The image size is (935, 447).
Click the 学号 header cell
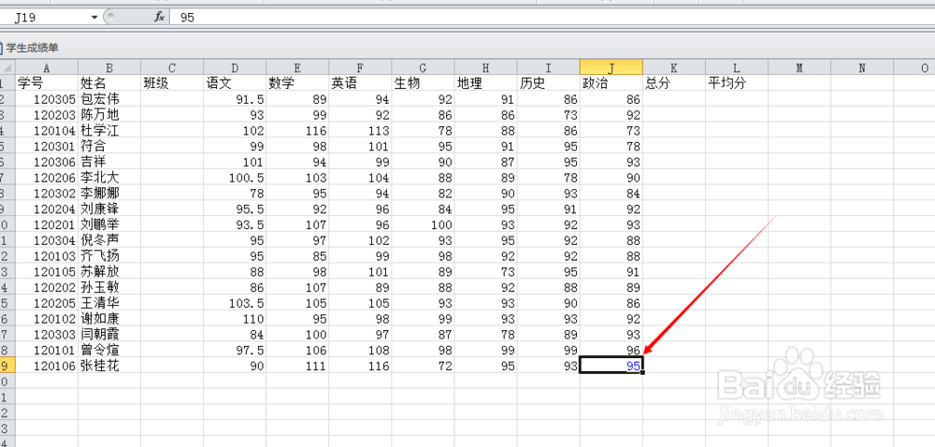coord(47,83)
